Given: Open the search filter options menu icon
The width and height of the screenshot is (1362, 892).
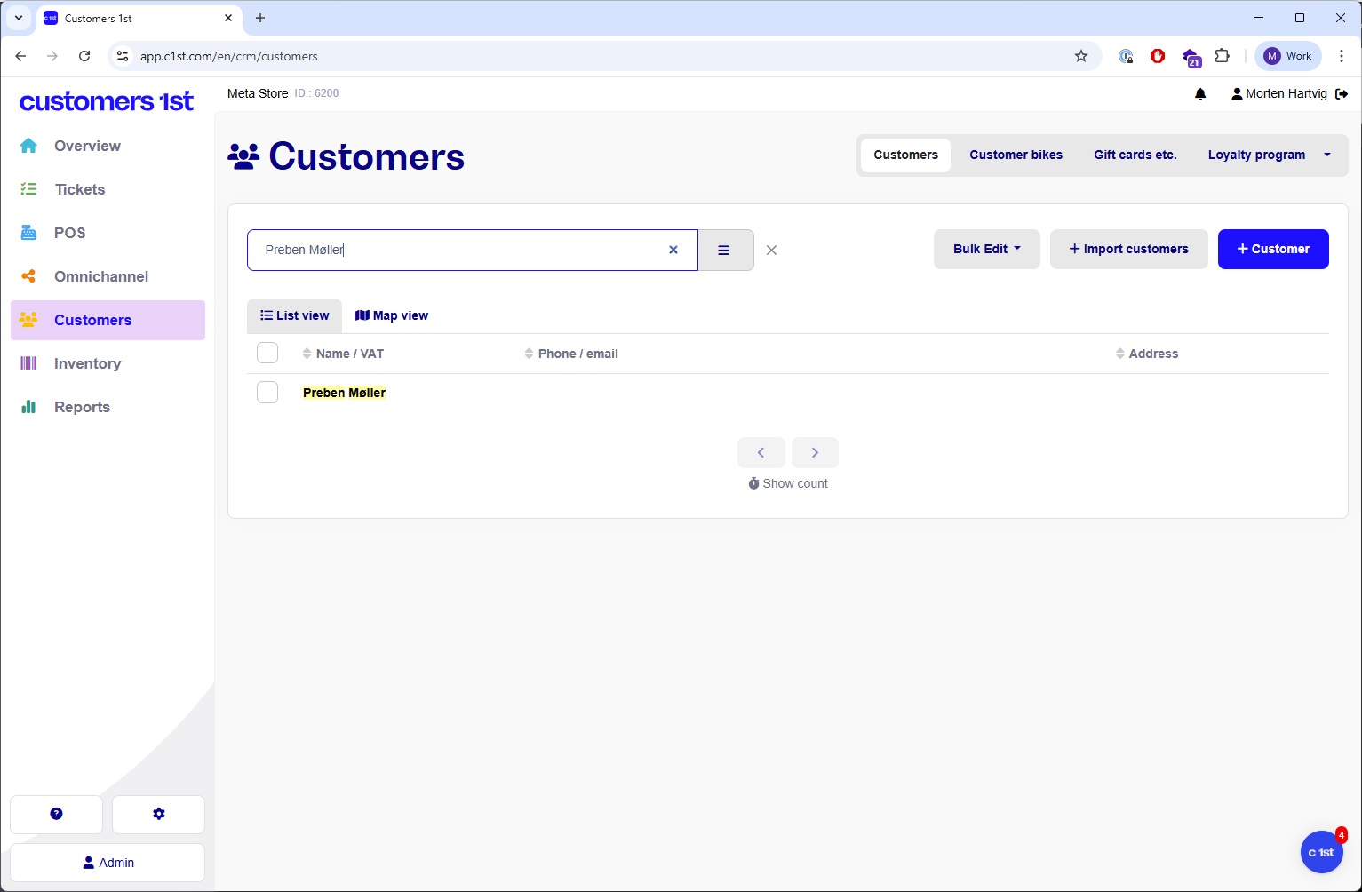Looking at the screenshot, I should (x=725, y=250).
